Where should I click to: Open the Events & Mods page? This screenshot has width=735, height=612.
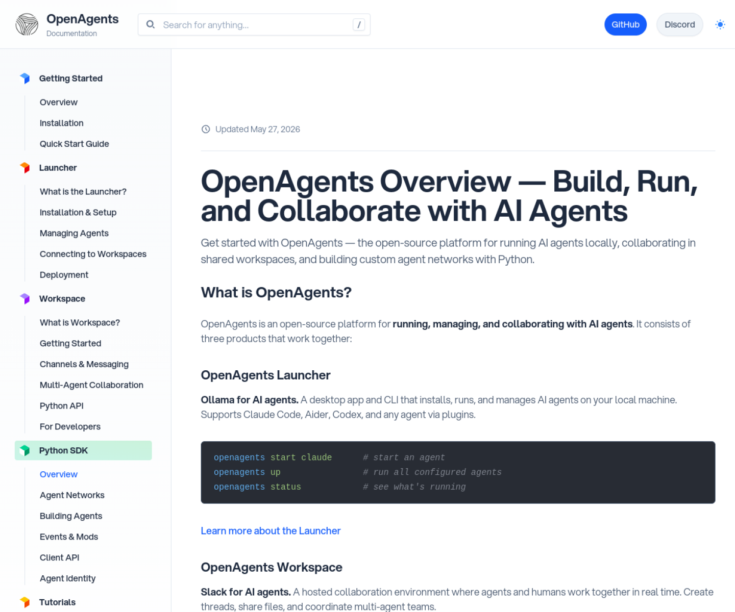tap(69, 537)
